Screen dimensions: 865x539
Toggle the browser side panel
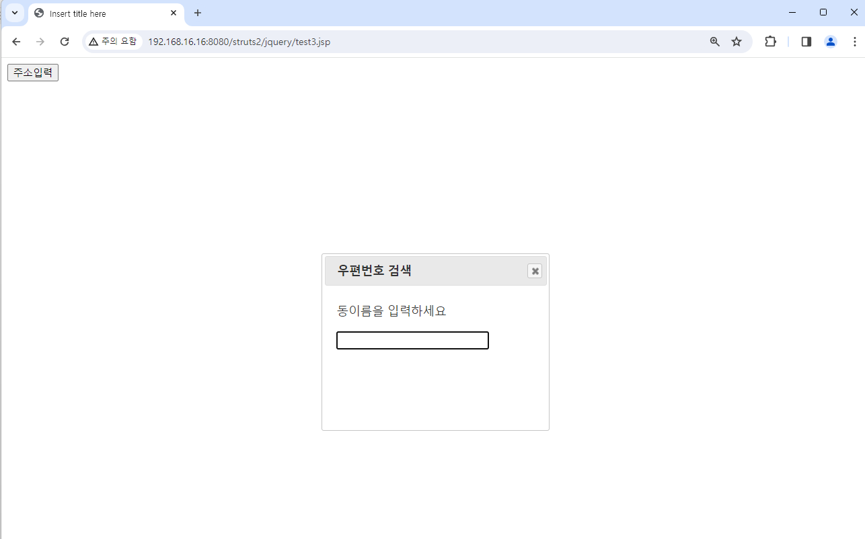[x=806, y=42]
